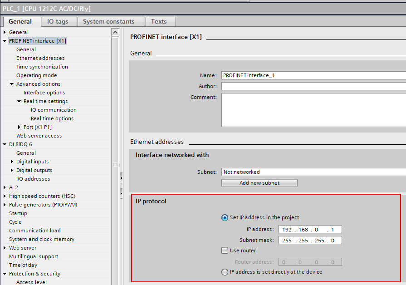Open I/O addresses settings
406x285 pixels.
click(x=33, y=179)
